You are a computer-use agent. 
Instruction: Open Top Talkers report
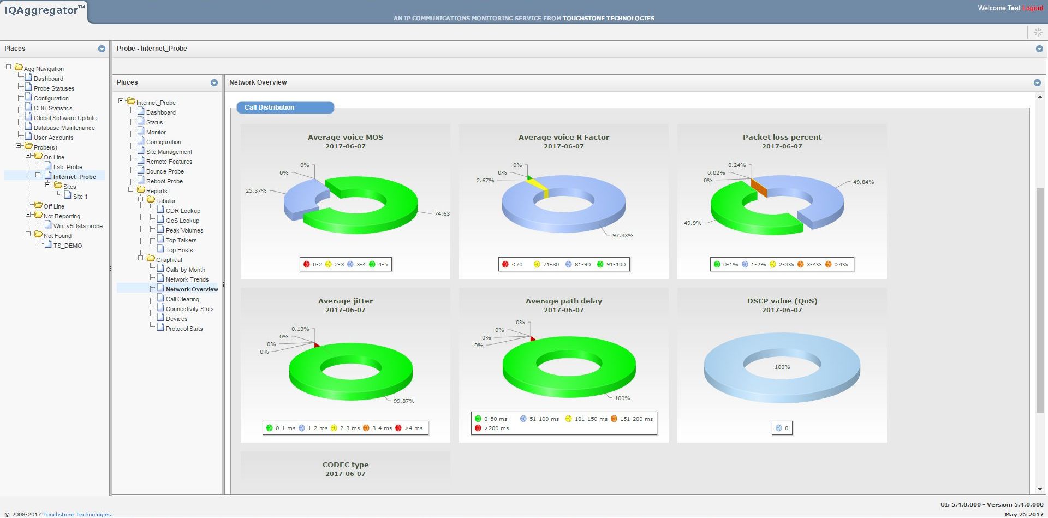pos(181,240)
